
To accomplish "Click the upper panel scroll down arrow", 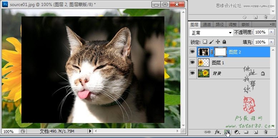I will 273,11.
